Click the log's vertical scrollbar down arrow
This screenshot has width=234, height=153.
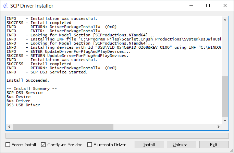coord(225,120)
